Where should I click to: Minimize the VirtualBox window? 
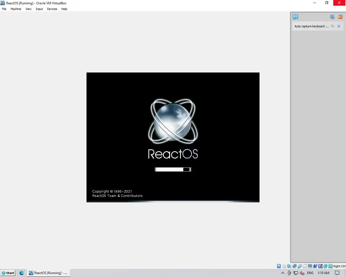coord(315,3)
